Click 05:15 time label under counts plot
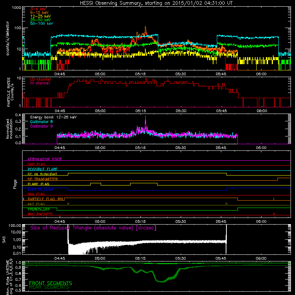 [x=140, y=74]
